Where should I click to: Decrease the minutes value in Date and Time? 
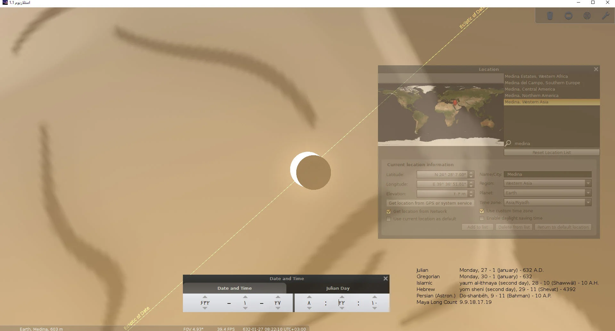[342, 308]
